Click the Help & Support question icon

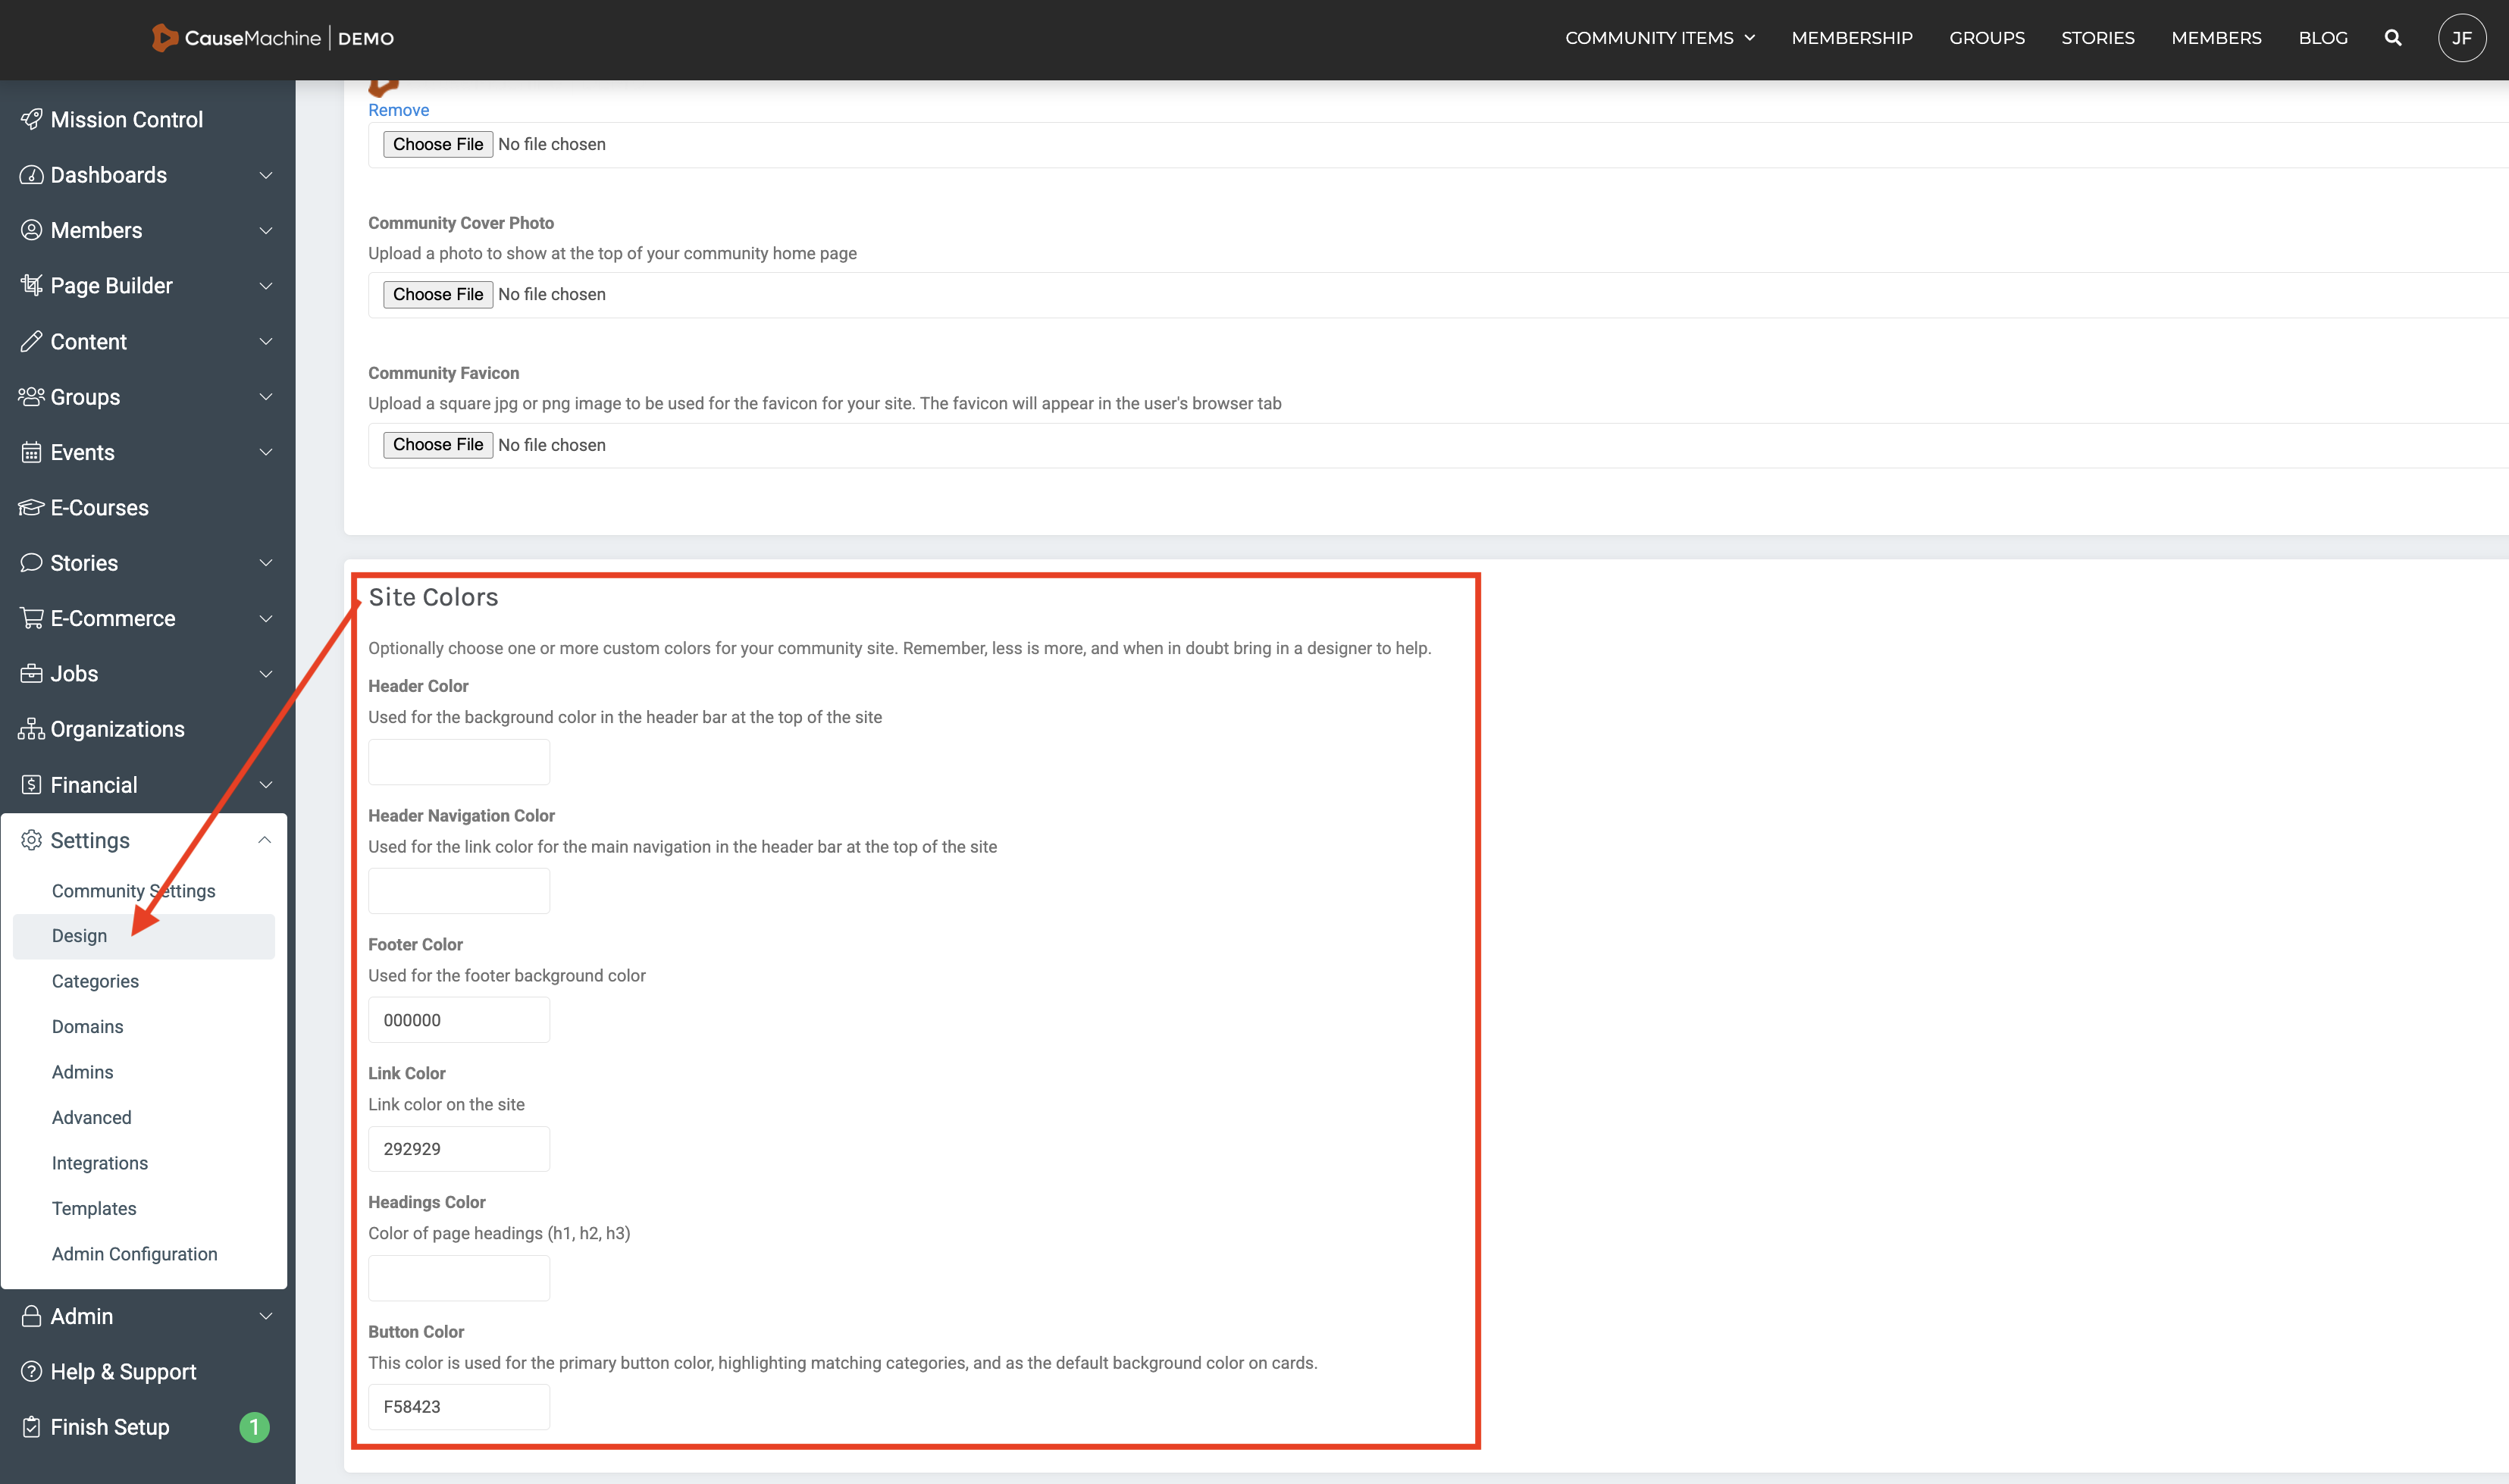coord(31,1371)
